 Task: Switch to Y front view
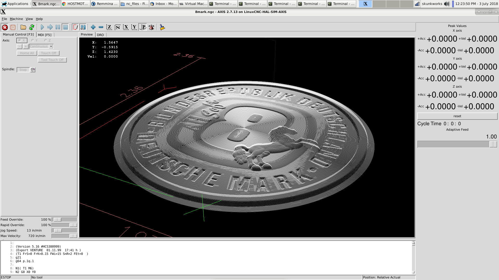click(134, 27)
